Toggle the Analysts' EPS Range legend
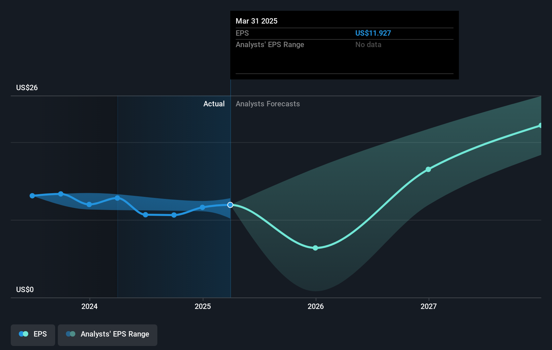552x350 pixels. click(x=108, y=335)
